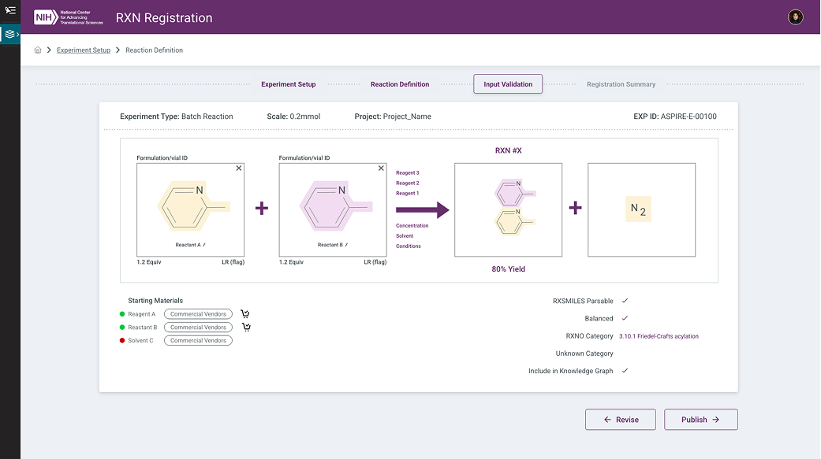Add Reagent A to shopping cart

point(245,314)
